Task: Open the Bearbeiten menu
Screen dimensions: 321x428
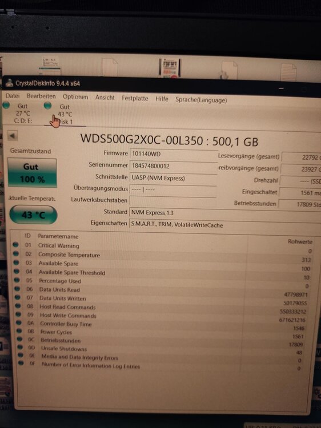Action: [x=41, y=96]
